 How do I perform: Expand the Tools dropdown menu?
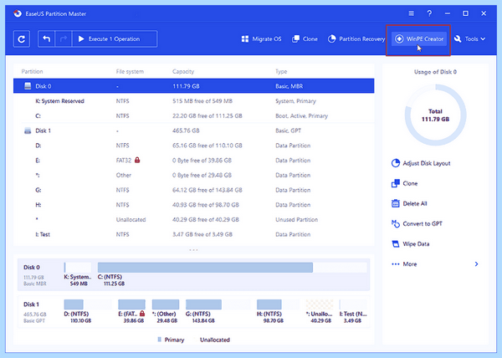(x=469, y=39)
